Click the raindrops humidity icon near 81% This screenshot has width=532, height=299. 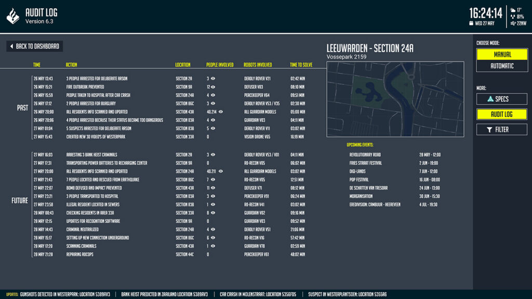click(513, 16)
